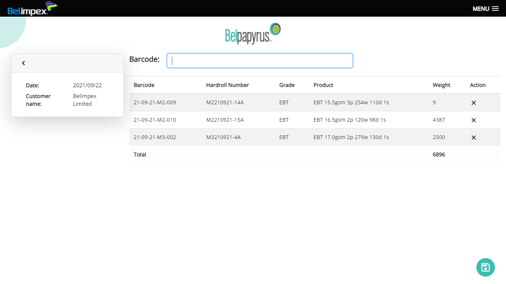
Task: Click weight value 2500
Action: click(x=439, y=137)
